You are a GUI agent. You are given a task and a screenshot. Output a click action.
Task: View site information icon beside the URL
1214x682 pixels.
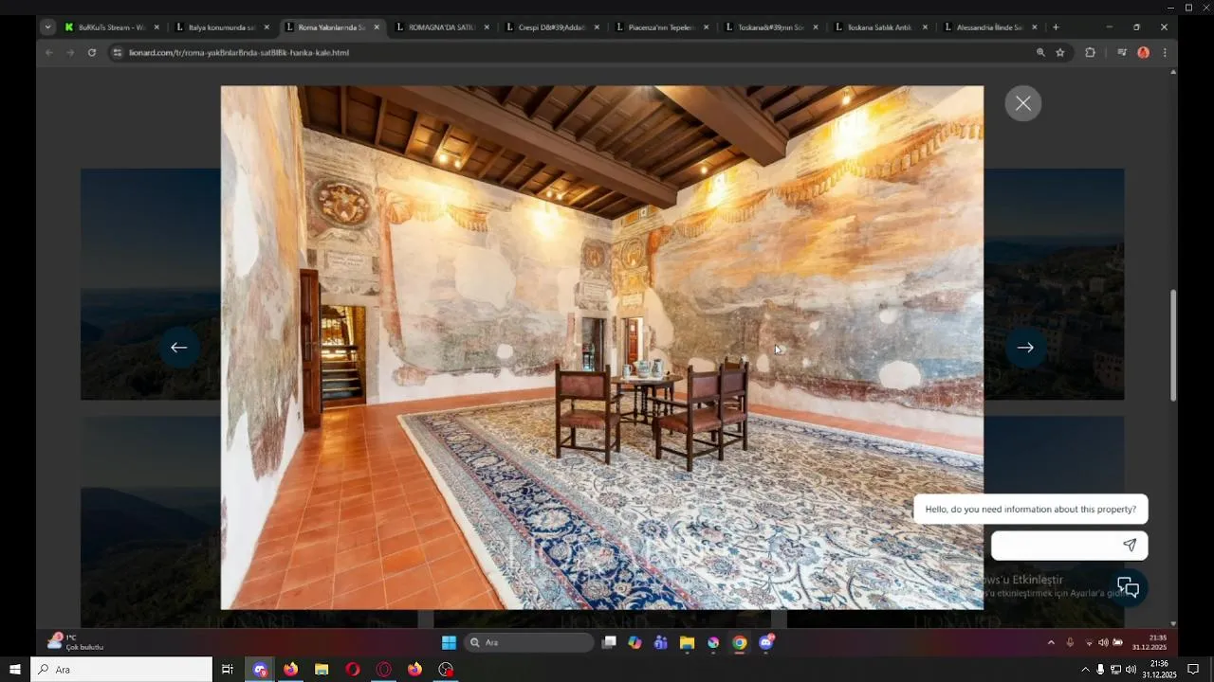pyautogui.click(x=118, y=53)
